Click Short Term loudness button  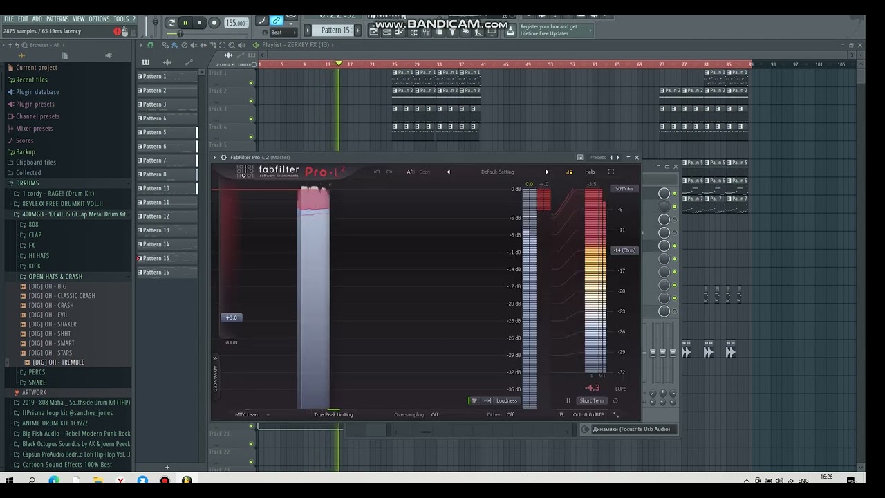[x=591, y=400]
